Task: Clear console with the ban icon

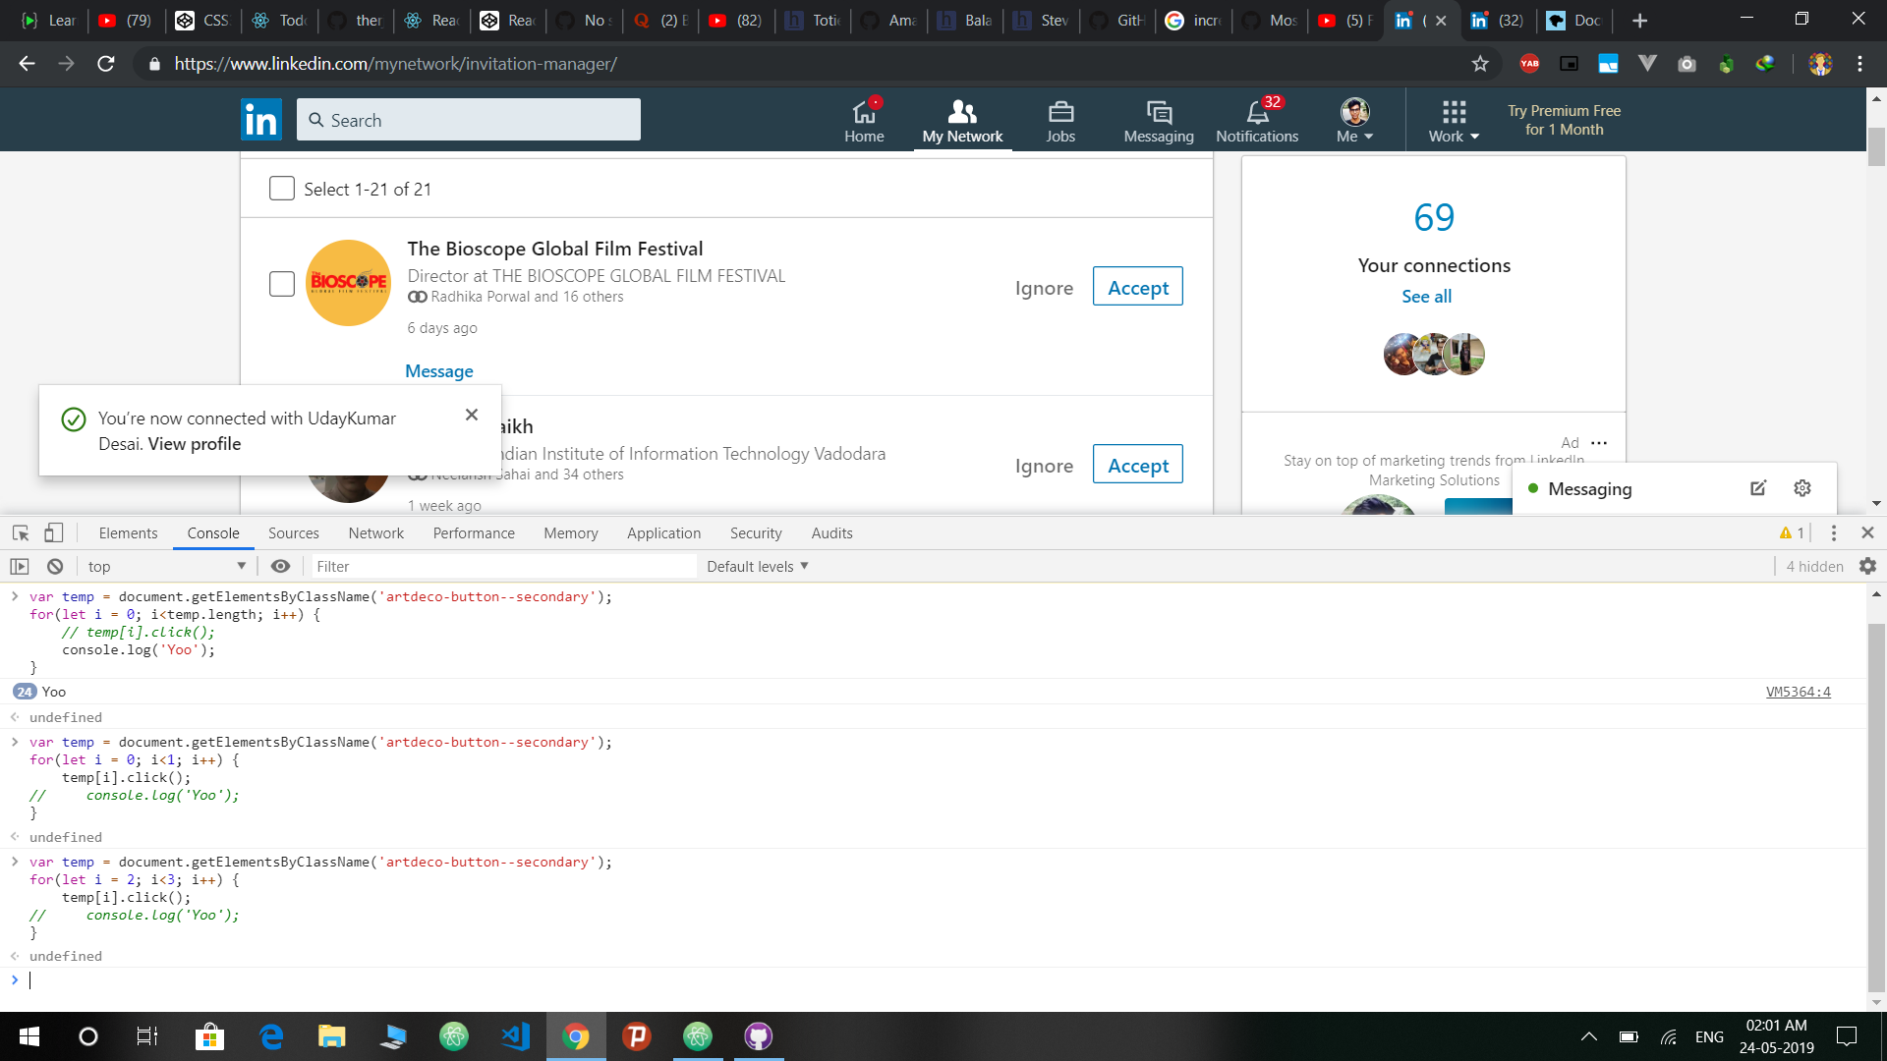Action: [55, 566]
